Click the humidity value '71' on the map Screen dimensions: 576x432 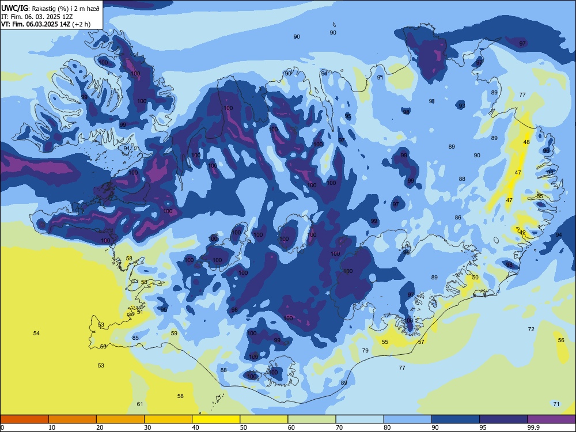(556, 404)
